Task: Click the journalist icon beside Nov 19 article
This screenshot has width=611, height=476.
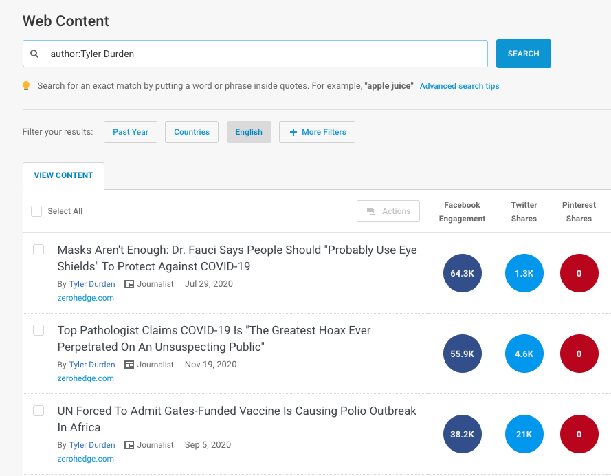Action: [x=129, y=365]
